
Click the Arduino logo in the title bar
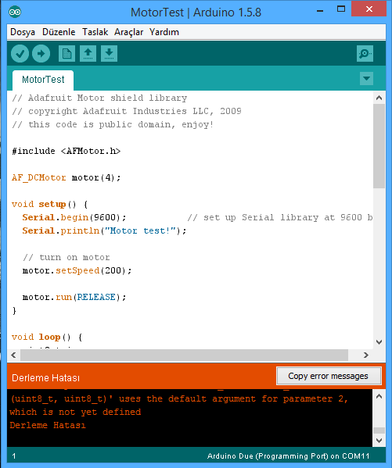[15, 12]
